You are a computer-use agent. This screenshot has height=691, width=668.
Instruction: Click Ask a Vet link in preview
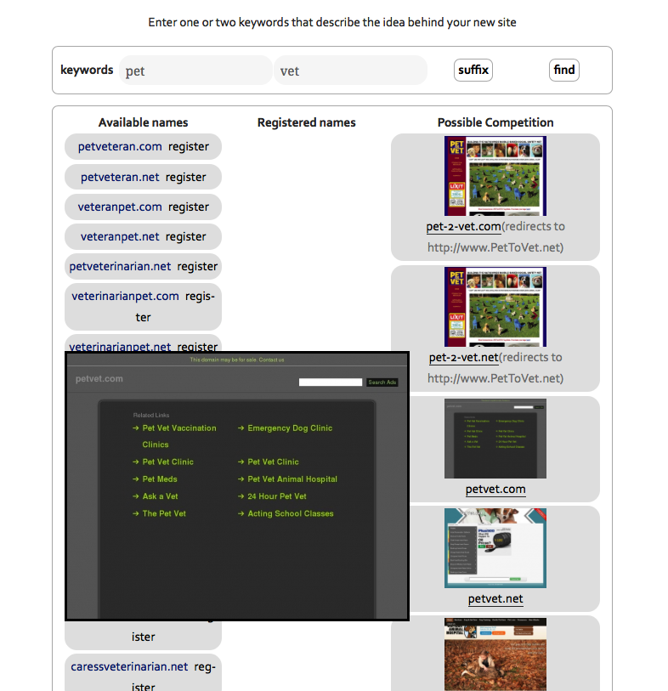[x=160, y=496]
